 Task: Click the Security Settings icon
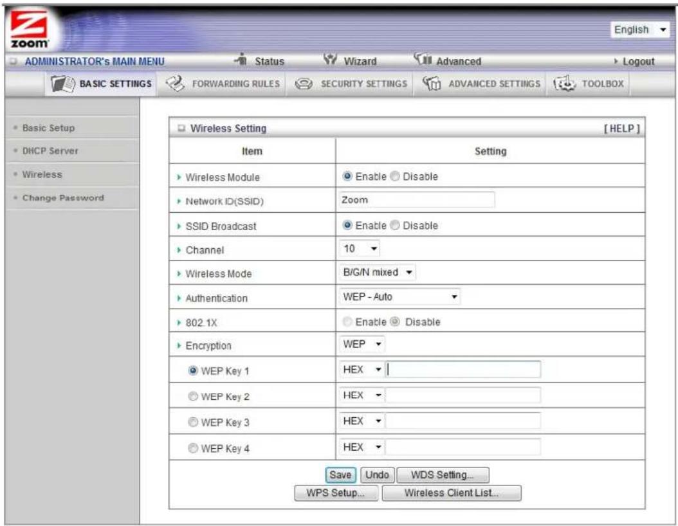pos(304,84)
